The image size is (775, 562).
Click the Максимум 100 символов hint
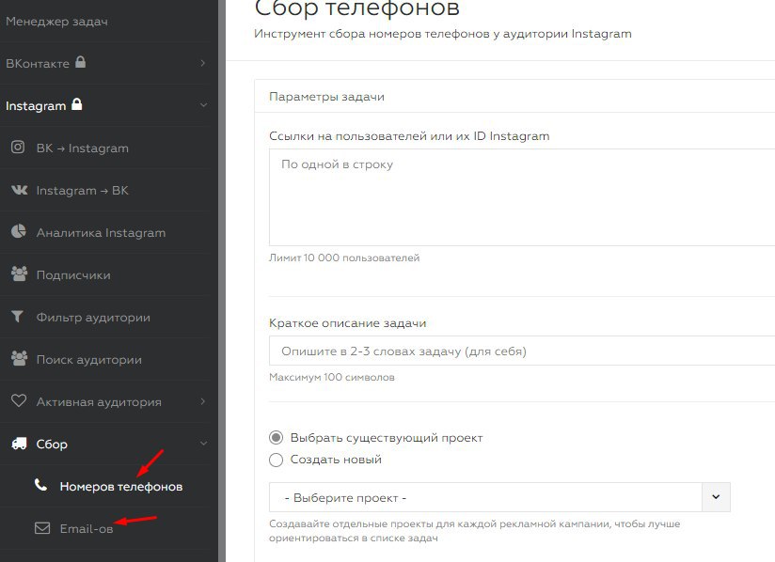[332, 377]
